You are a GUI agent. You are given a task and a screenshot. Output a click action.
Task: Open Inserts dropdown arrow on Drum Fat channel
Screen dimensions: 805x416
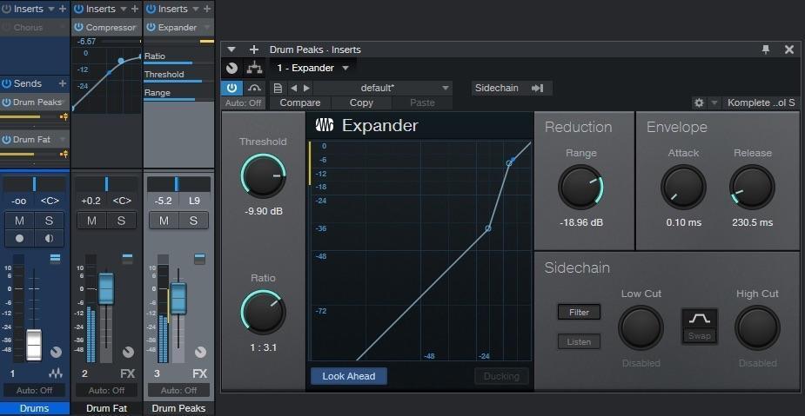pos(124,9)
